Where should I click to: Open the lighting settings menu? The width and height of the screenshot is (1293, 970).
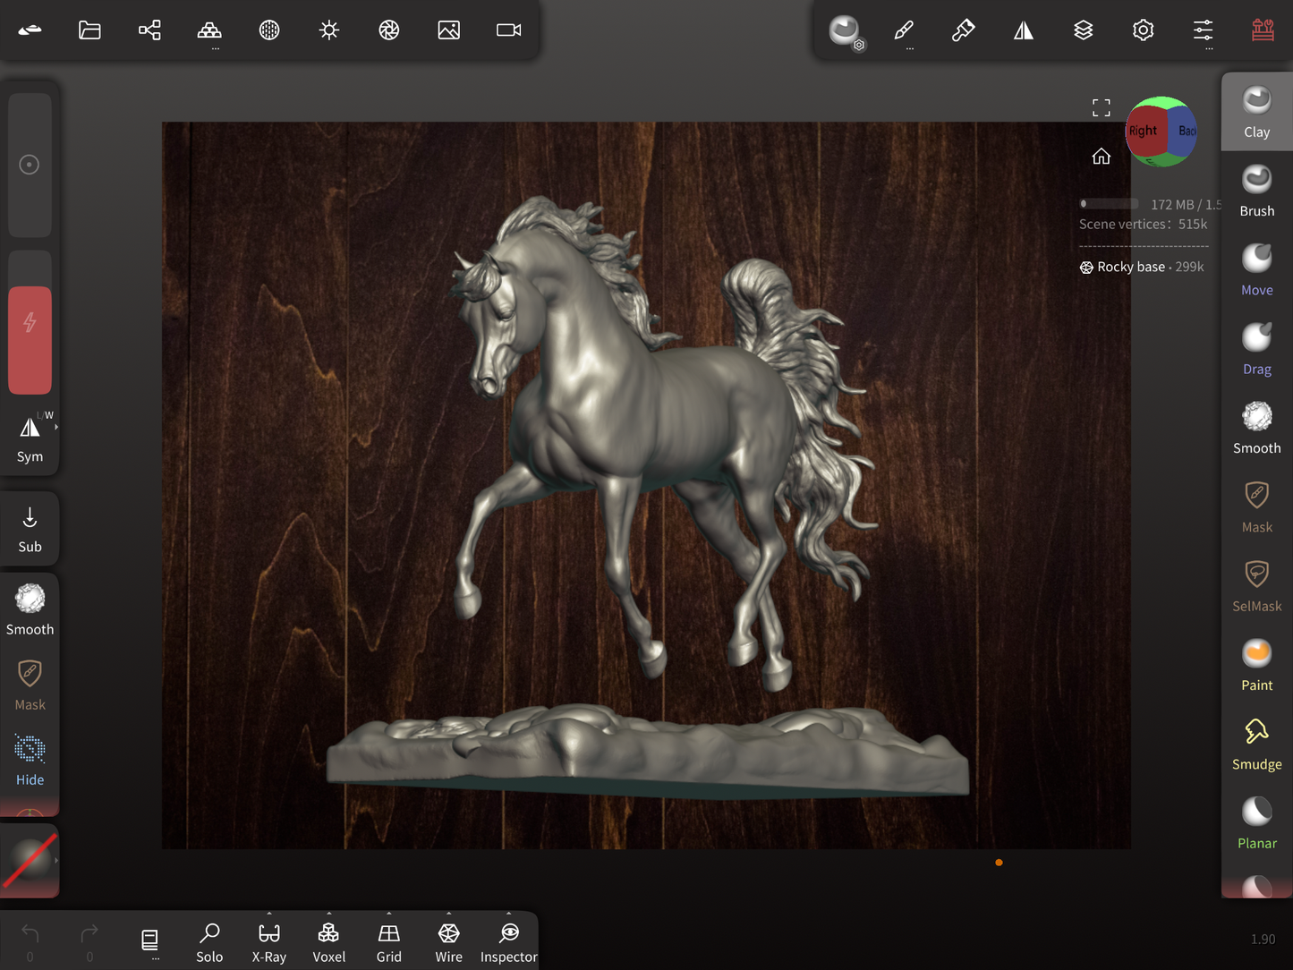tap(329, 30)
